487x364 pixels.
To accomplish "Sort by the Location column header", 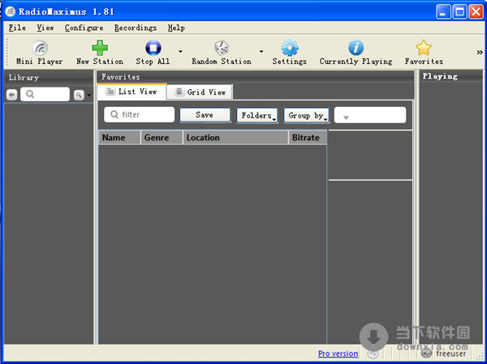I will (x=235, y=138).
